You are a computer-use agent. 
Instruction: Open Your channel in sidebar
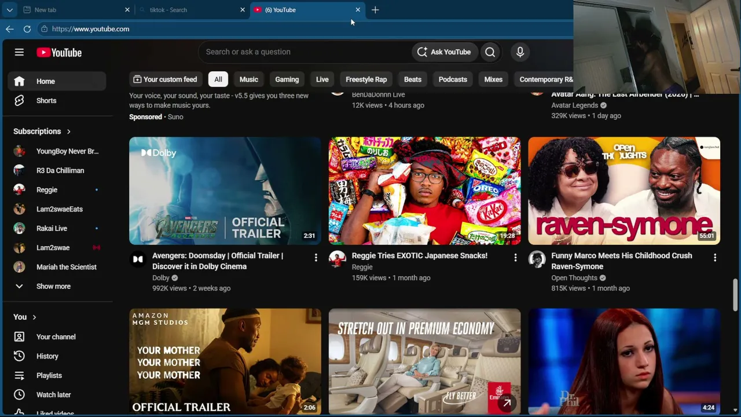click(57, 336)
